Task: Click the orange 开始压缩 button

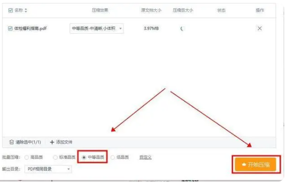Action: [256, 164]
